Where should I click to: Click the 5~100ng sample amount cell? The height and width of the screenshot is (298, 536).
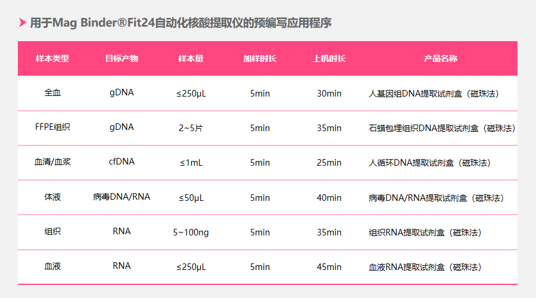[191, 232]
